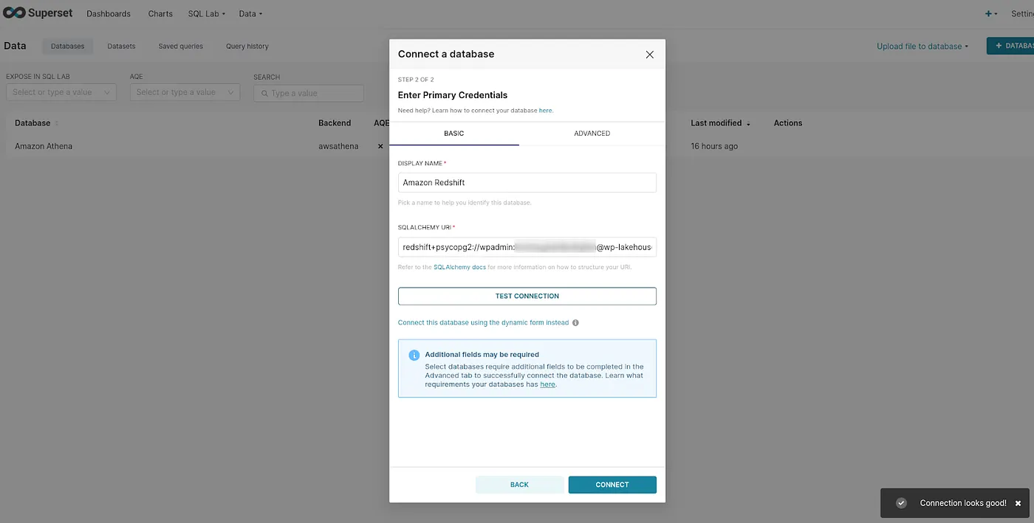The image size is (1034, 523).
Task: Open the Dashboards menu item
Action: point(109,14)
